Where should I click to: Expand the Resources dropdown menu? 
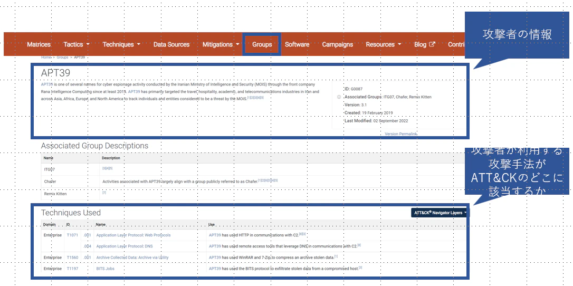tap(384, 44)
